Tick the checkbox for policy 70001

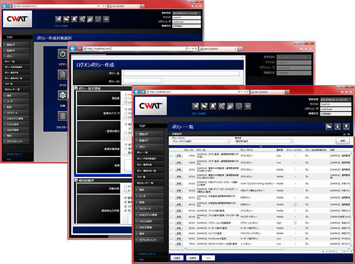click(x=172, y=244)
